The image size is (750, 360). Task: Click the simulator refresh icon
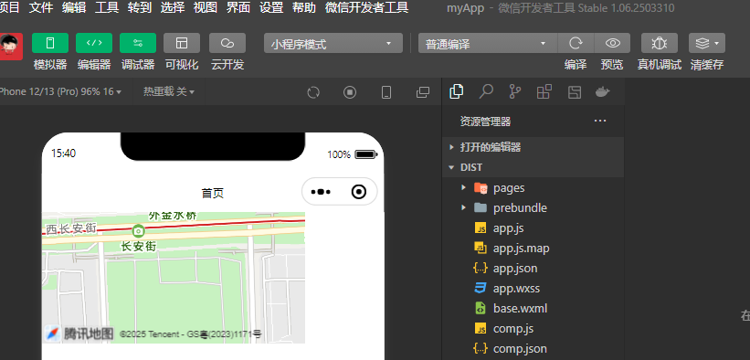(x=313, y=92)
